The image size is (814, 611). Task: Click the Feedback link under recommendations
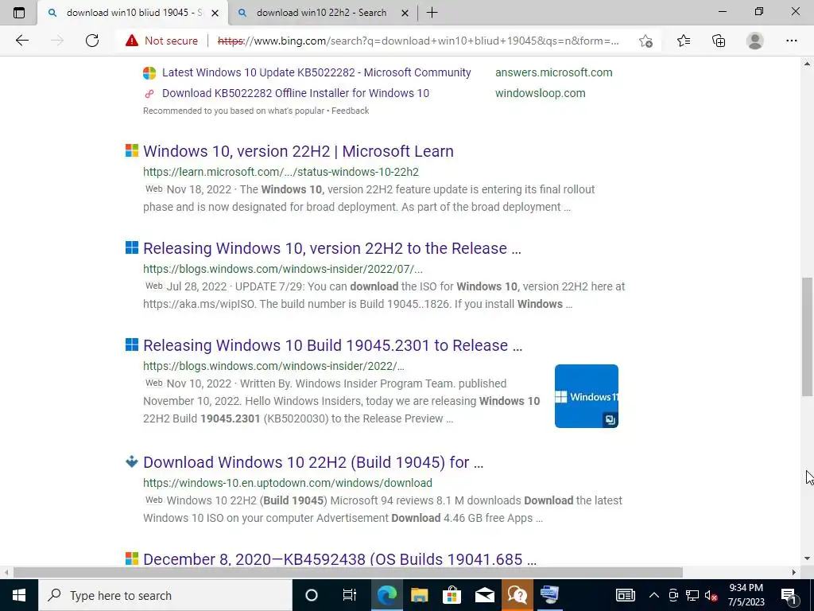pos(350,111)
